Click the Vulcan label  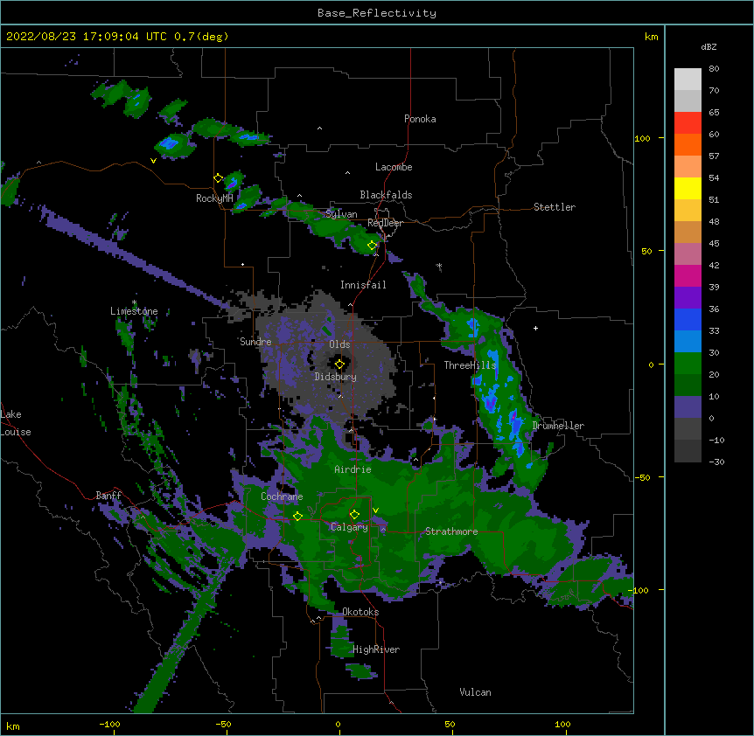click(475, 692)
